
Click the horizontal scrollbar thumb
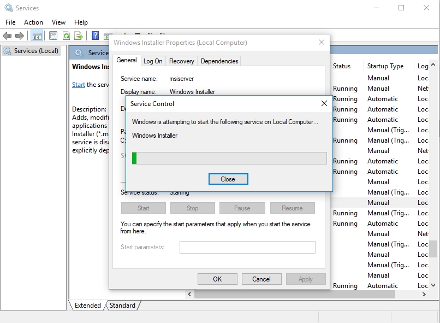point(295,294)
